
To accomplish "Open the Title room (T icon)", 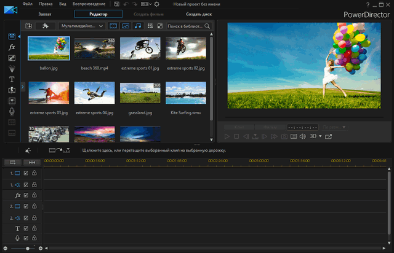I will tap(12, 79).
